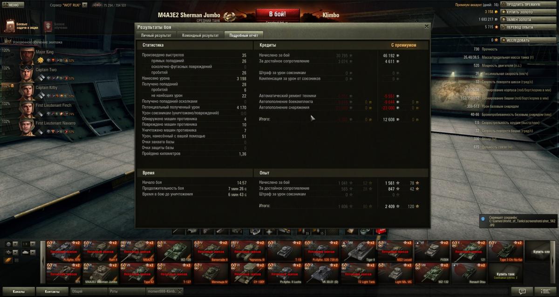Viewport: 559px width, 297px height.
Task: Click the red В бой! button
Action: tap(278, 14)
